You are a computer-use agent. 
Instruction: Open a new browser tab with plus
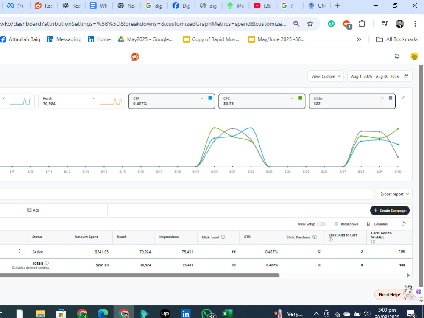click(337, 6)
